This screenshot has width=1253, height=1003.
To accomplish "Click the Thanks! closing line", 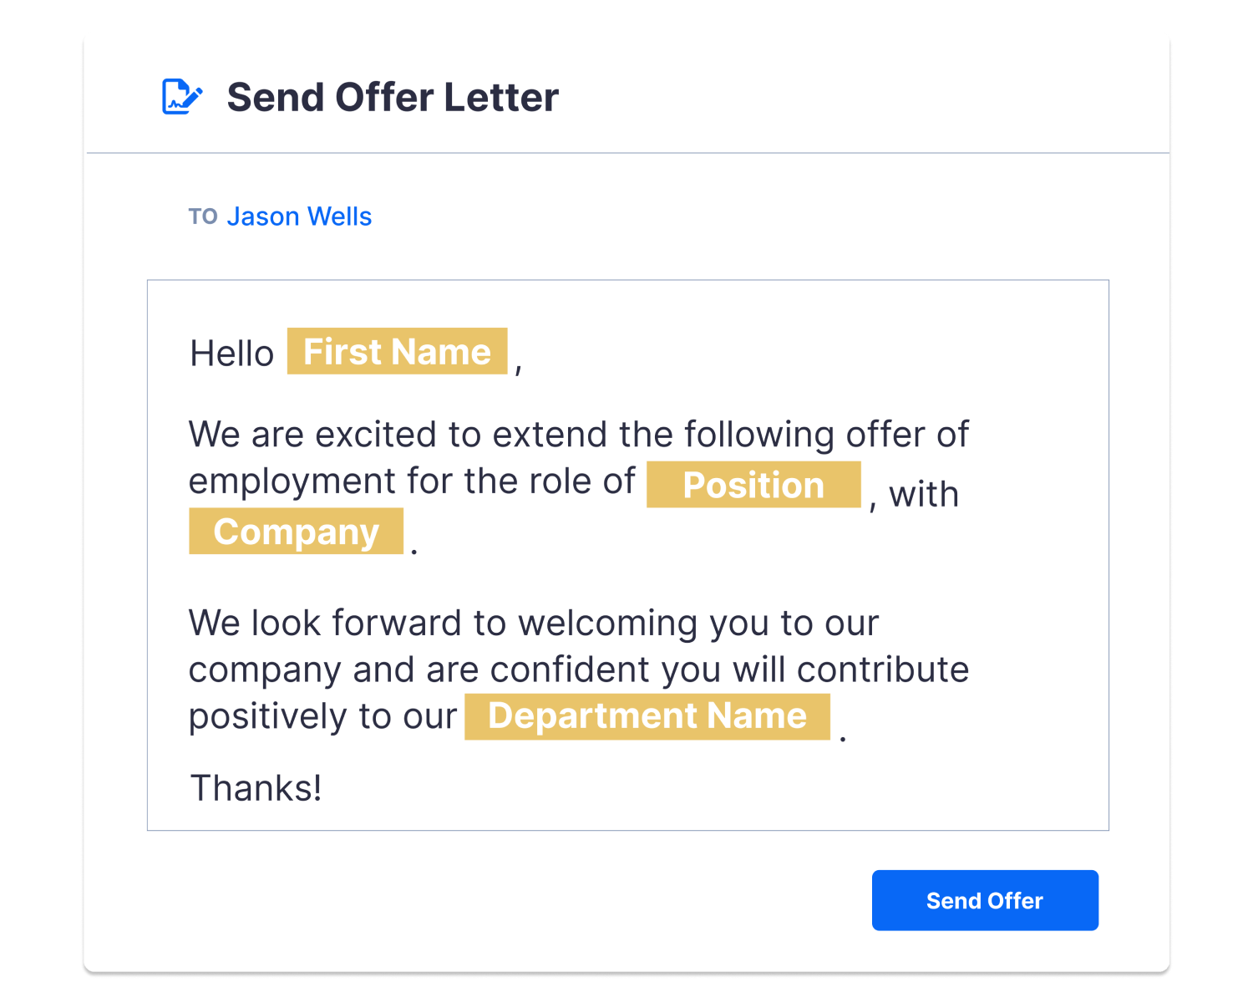I will 256,787.
